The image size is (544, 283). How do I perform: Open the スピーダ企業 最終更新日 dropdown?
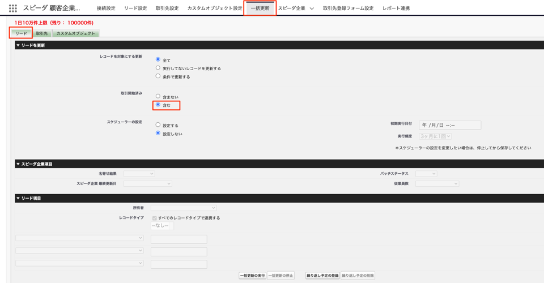click(148, 183)
